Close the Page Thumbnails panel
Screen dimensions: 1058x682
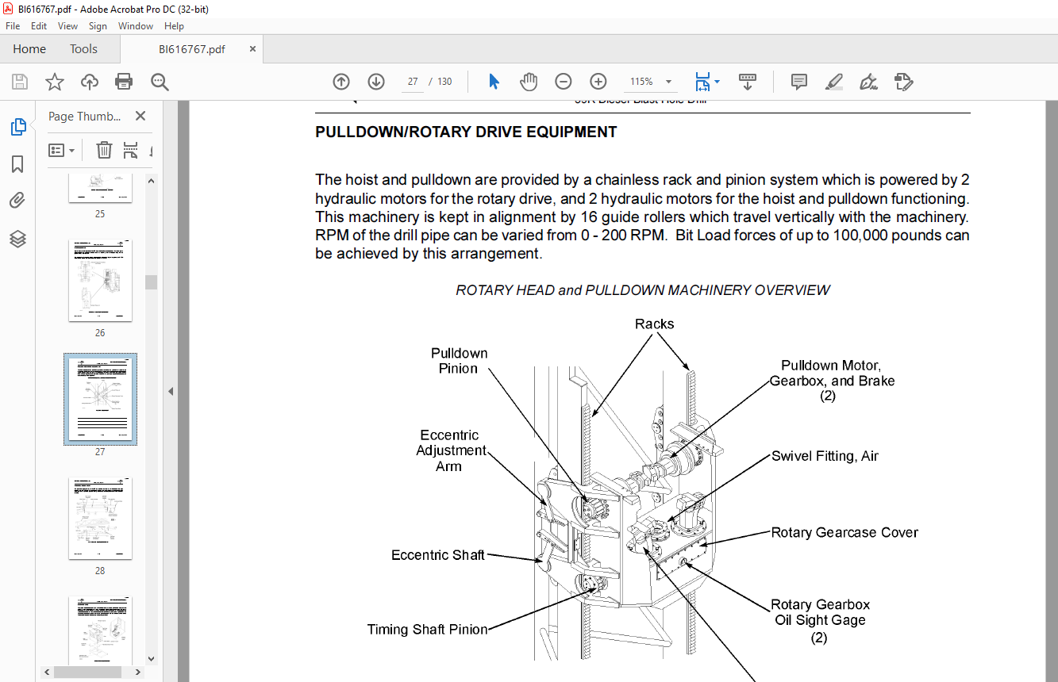[140, 116]
